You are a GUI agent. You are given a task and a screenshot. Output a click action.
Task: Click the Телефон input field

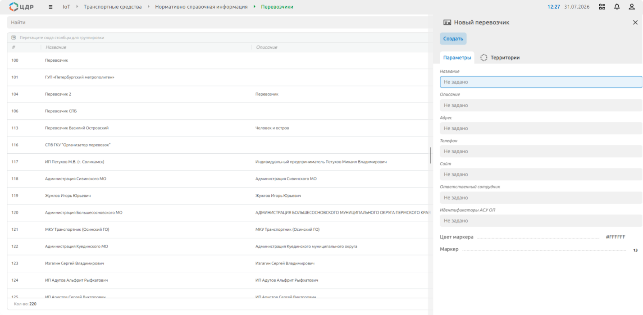click(x=541, y=151)
